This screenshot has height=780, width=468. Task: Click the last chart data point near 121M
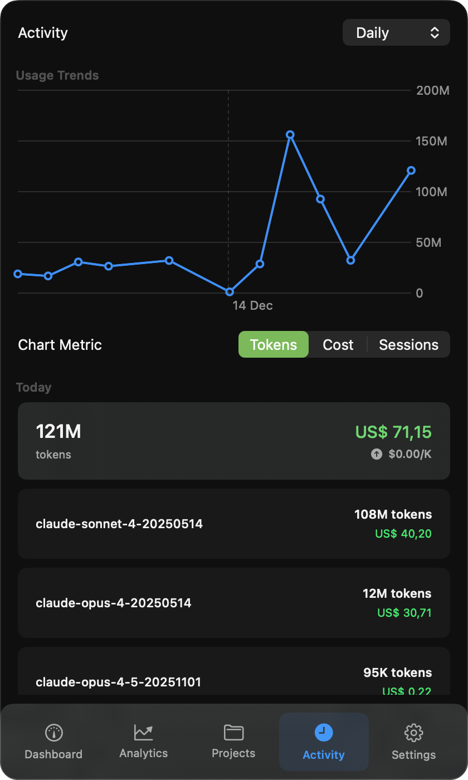411,170
